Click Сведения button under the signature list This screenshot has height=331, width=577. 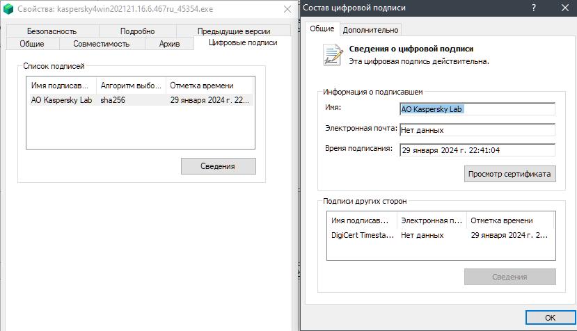pos(218,166)
